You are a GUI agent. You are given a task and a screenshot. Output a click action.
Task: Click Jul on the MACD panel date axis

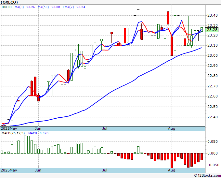pyautogui.click(x=105, y=170)
